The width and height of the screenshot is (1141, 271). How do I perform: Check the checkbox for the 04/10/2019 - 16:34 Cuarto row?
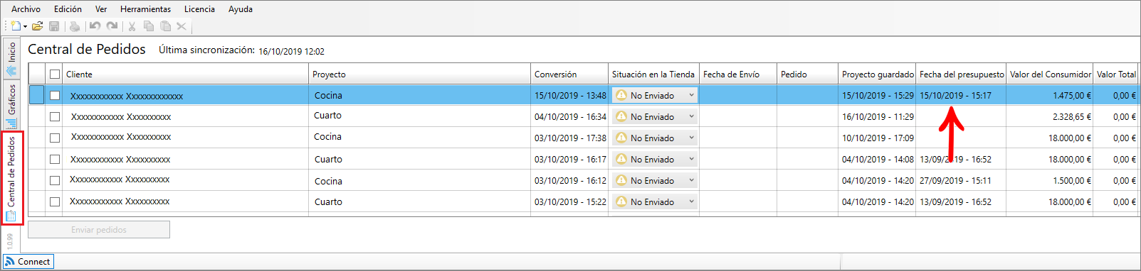click(55, 116)
